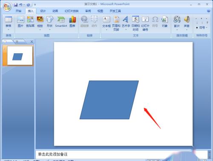Click the Table (表格) icon
This screenshot has width=213, height=161.
tap(9, 20)
